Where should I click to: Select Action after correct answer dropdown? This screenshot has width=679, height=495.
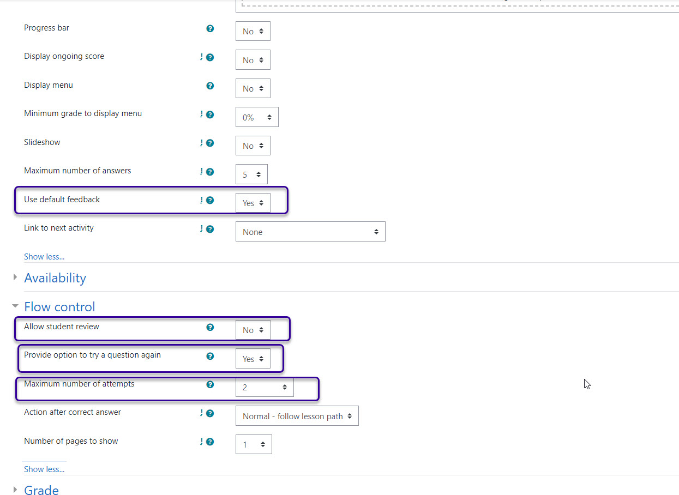(x=297, y=416)
